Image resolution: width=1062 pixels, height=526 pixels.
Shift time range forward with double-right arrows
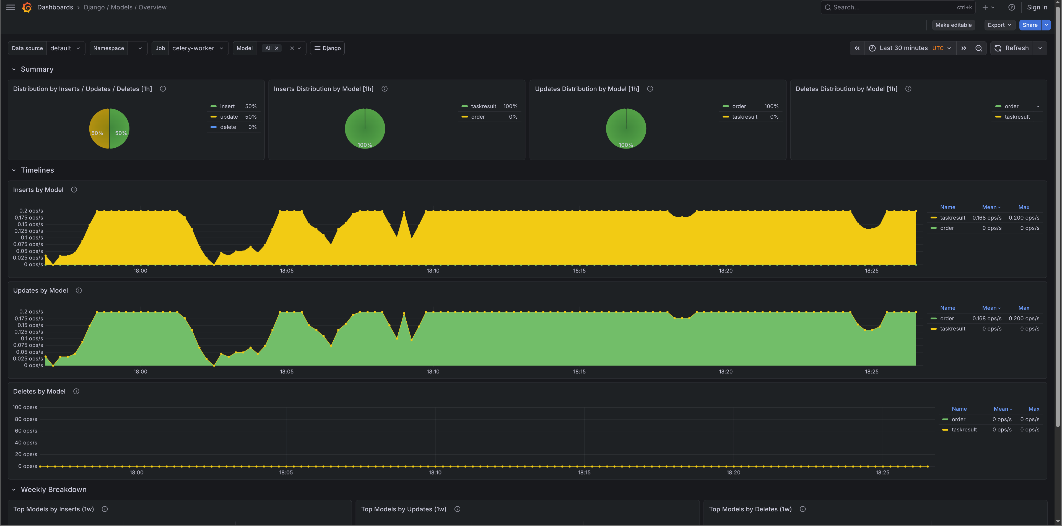(x=964, y=48)
